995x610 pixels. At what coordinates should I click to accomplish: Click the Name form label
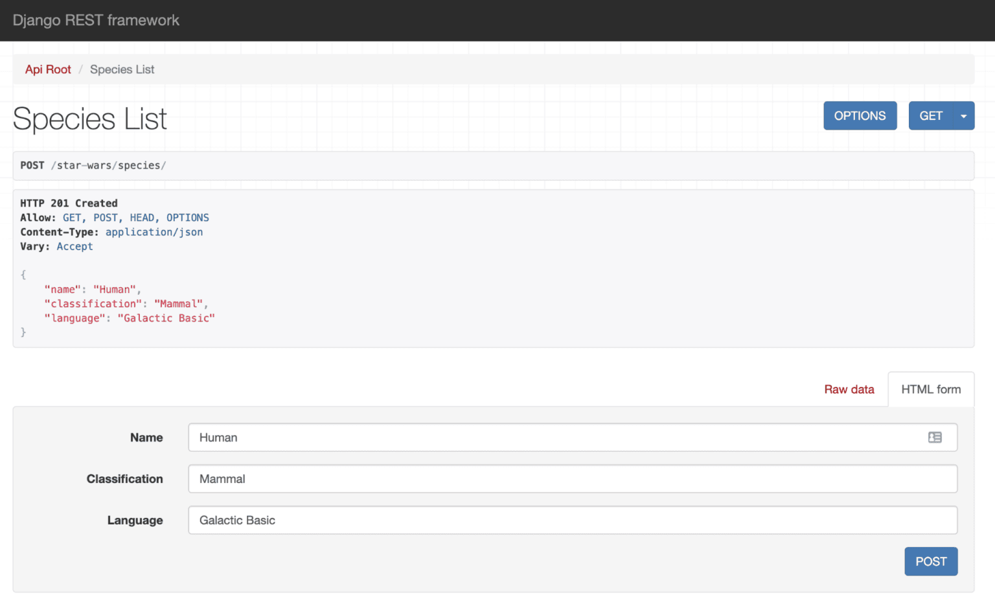(x=146, y=438)
